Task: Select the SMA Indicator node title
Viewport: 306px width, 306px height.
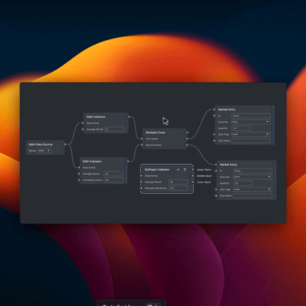Action: [96, 117]
